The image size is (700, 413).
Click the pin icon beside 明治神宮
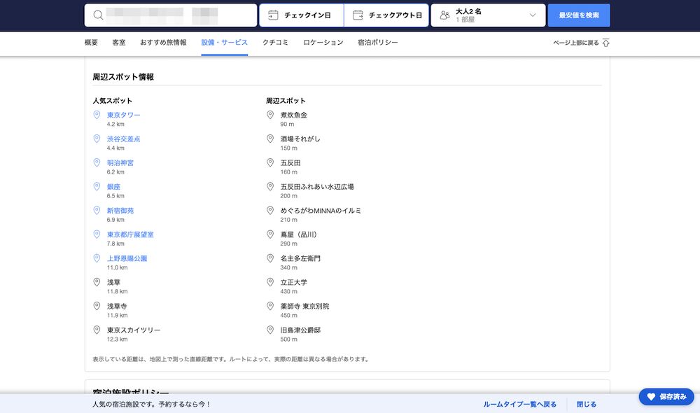[x=97, y=162]
